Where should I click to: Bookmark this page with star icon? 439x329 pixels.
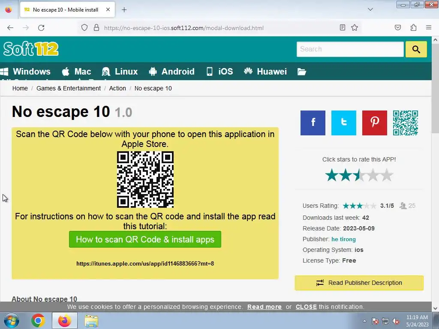(x=355, y=27)
